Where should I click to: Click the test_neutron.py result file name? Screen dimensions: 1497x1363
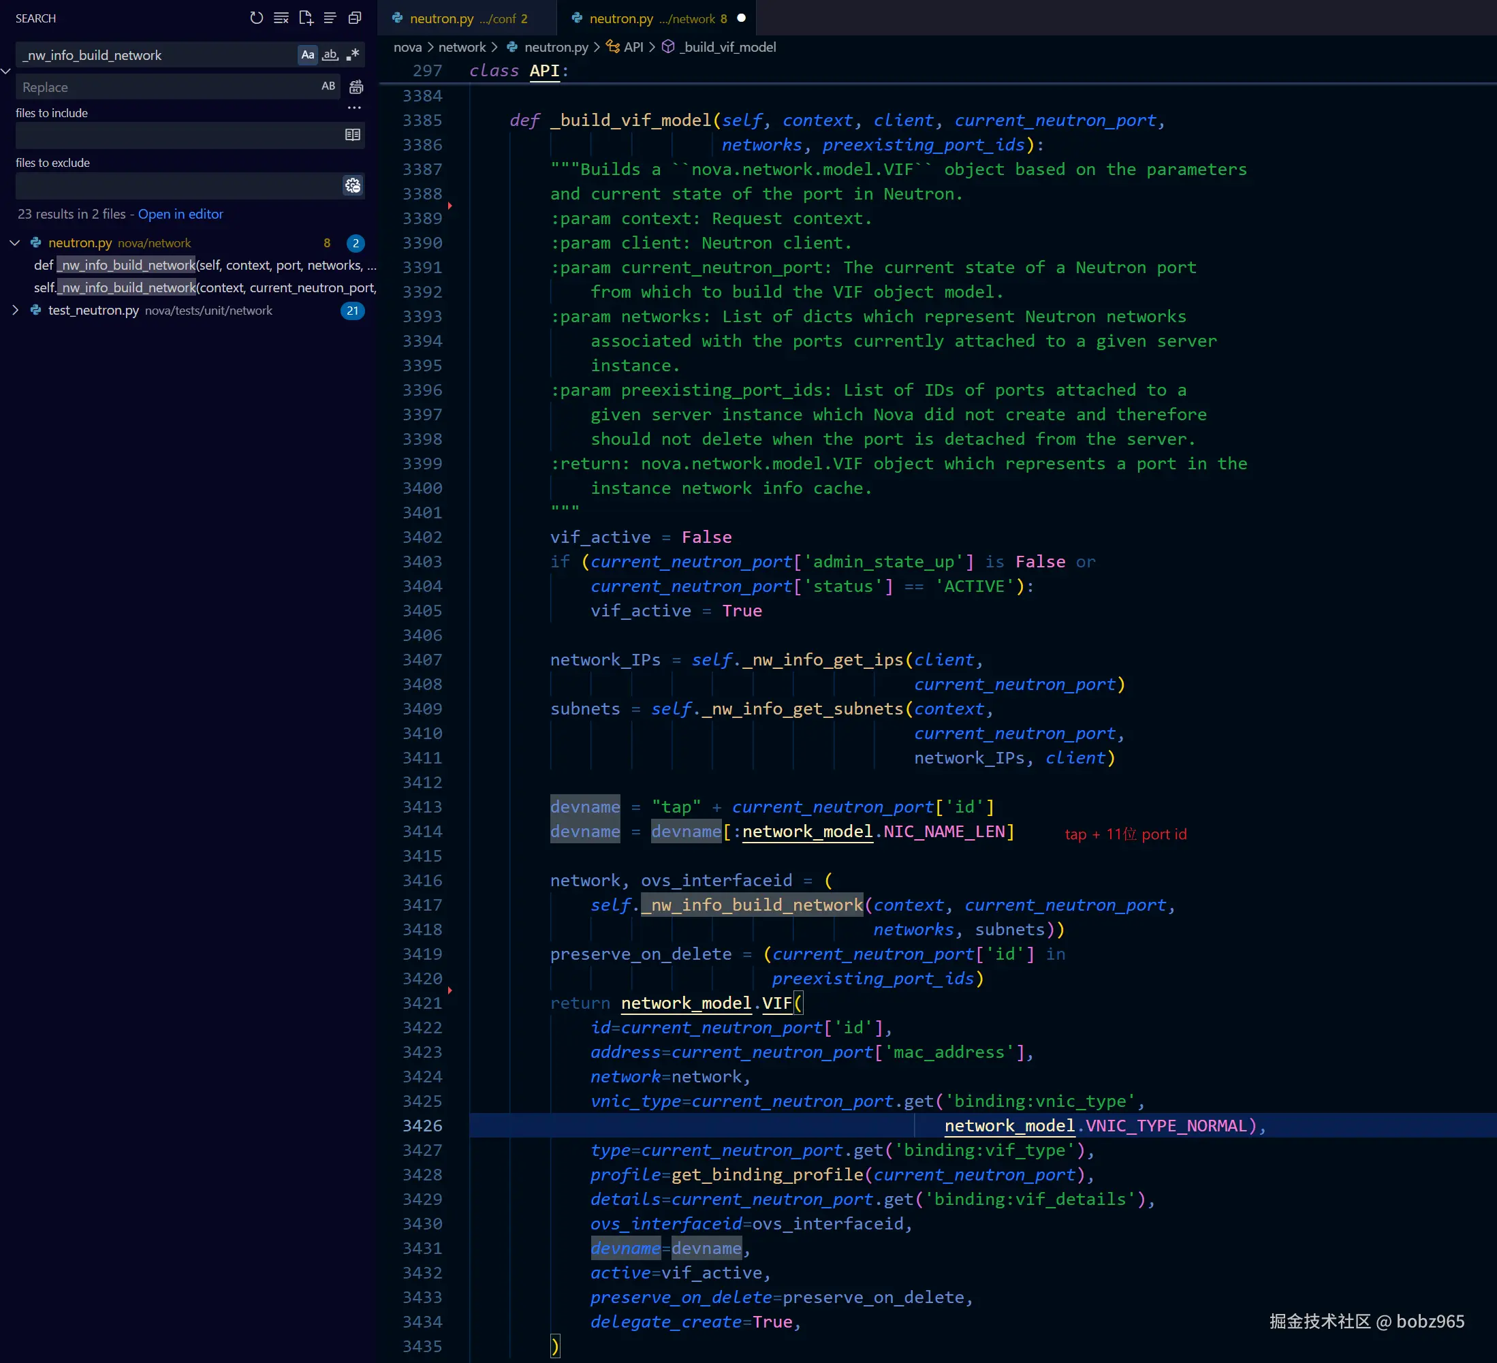coord(93,311)
